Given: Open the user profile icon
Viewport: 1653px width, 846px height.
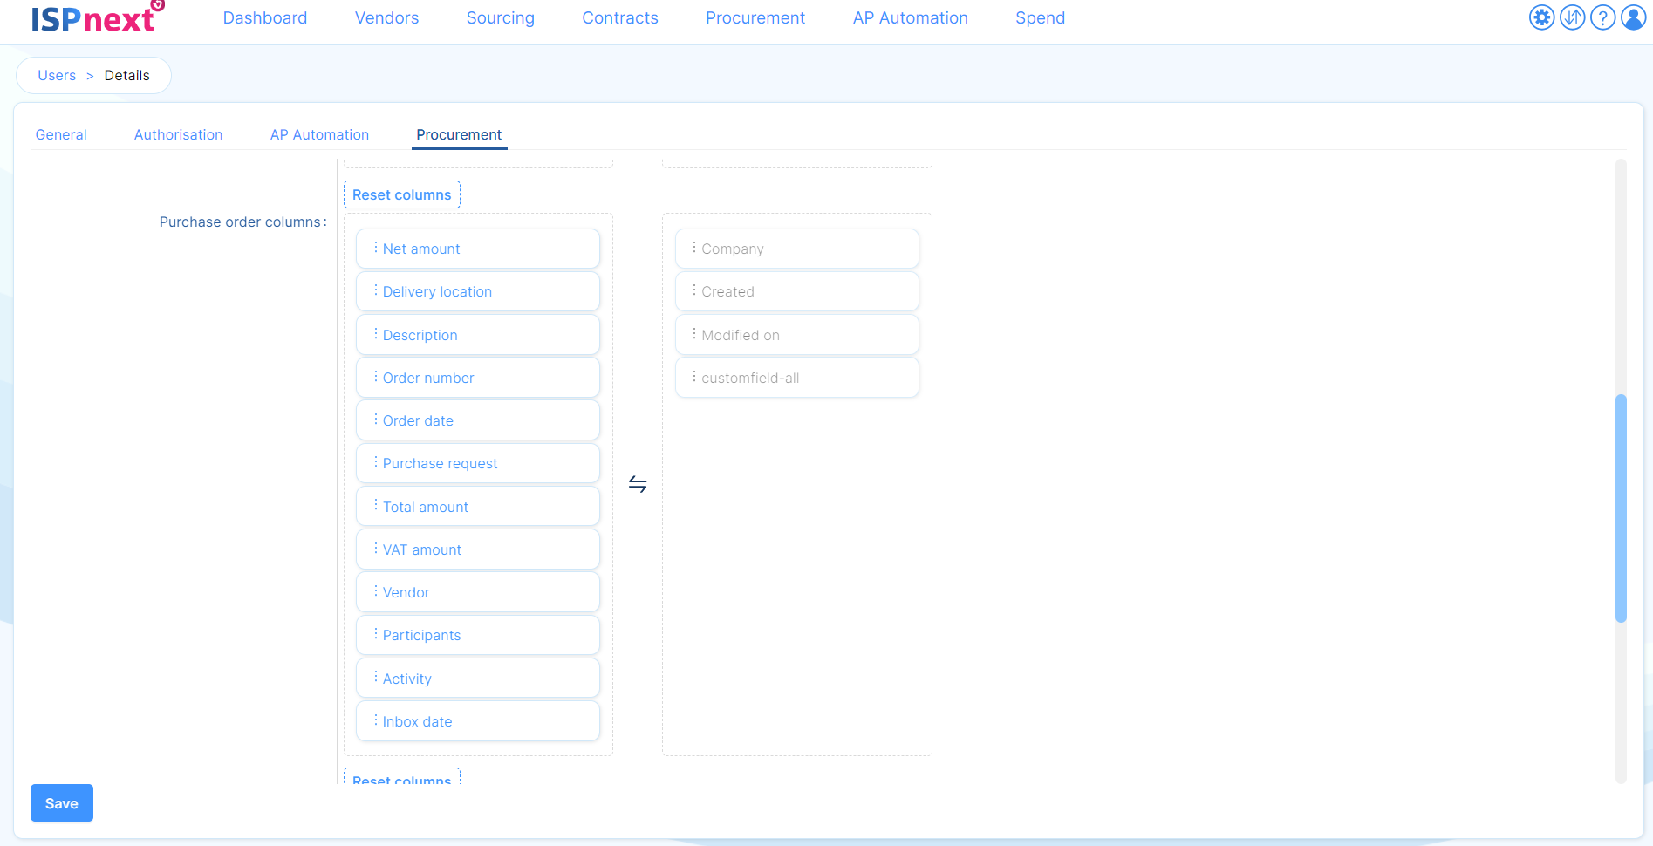Looking at the screenshot, I should (1633, 17).
